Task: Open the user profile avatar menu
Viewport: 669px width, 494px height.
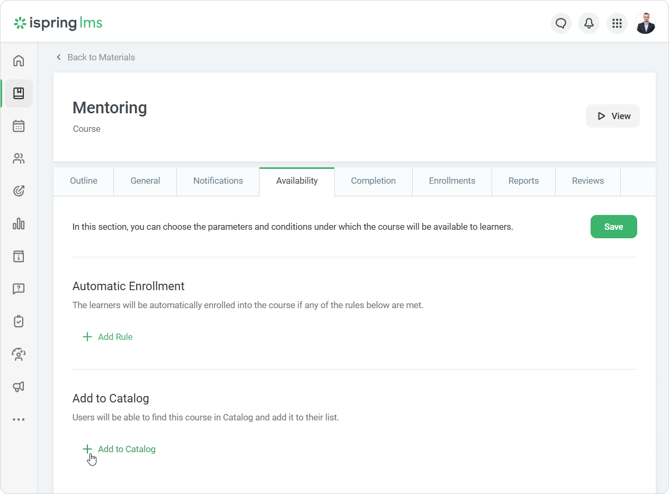Action: click(645, 23)
